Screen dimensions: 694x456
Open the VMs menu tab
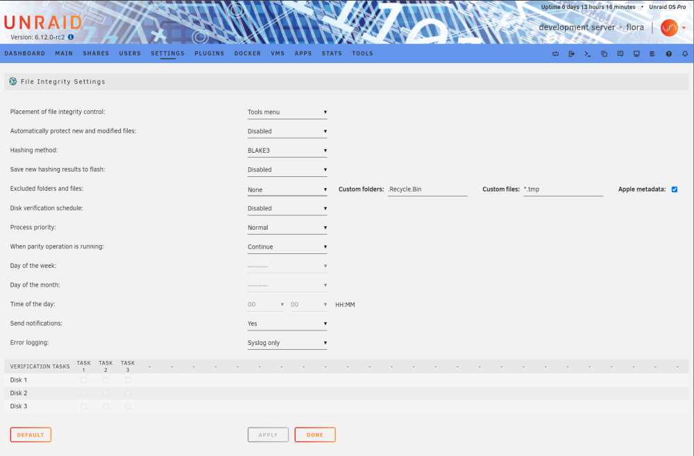point(278,53)
